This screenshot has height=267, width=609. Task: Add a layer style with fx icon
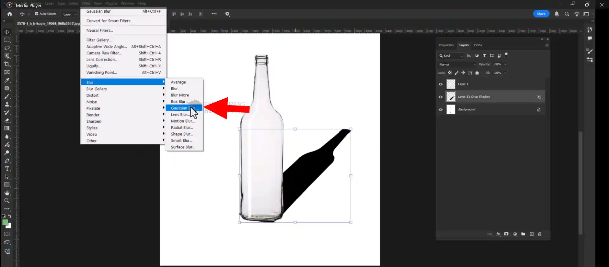pos(498,234)
